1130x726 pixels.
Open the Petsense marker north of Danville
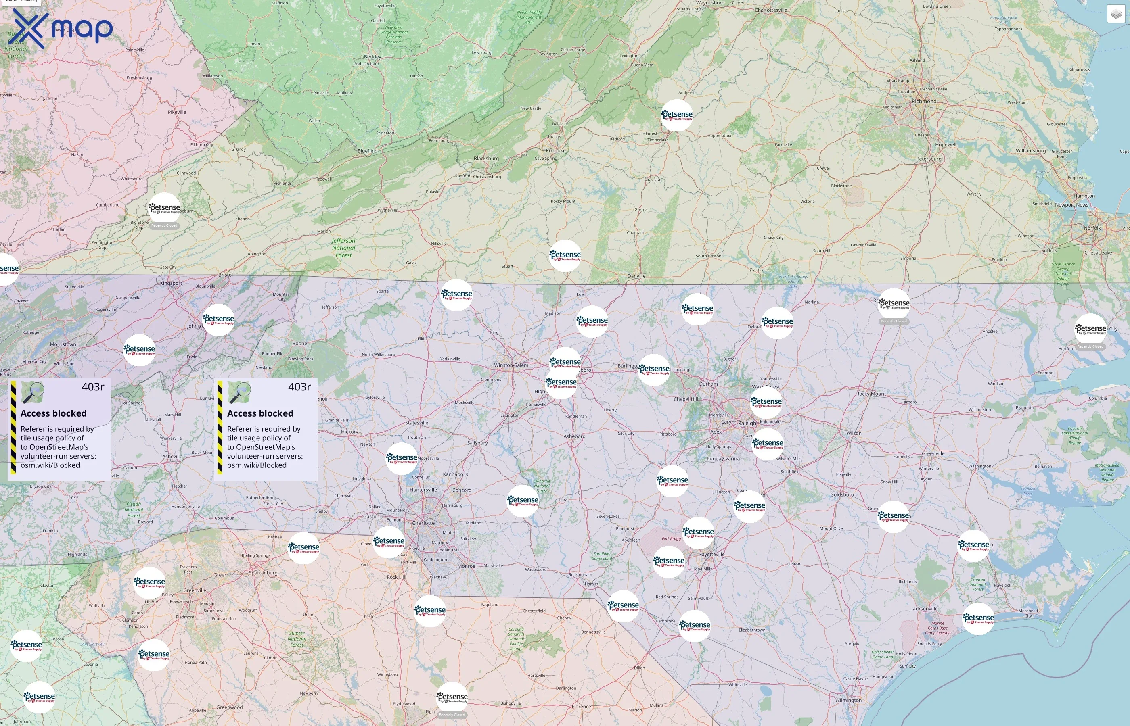(565, 256)
